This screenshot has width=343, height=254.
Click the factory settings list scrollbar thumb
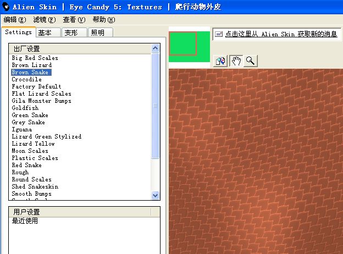click(x=156, y=106)
